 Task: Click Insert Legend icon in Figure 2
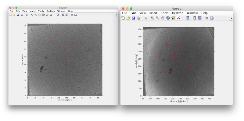pyautogui.click(x=67, y=15)
